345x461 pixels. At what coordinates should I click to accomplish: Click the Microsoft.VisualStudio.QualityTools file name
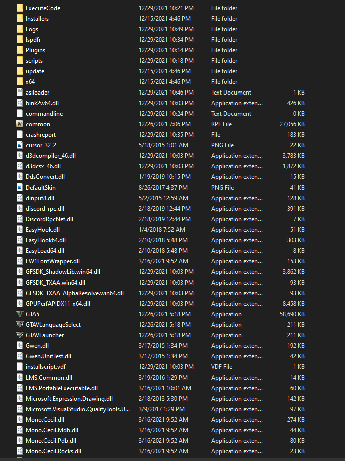pyautogui.click(x=77, y=409)
